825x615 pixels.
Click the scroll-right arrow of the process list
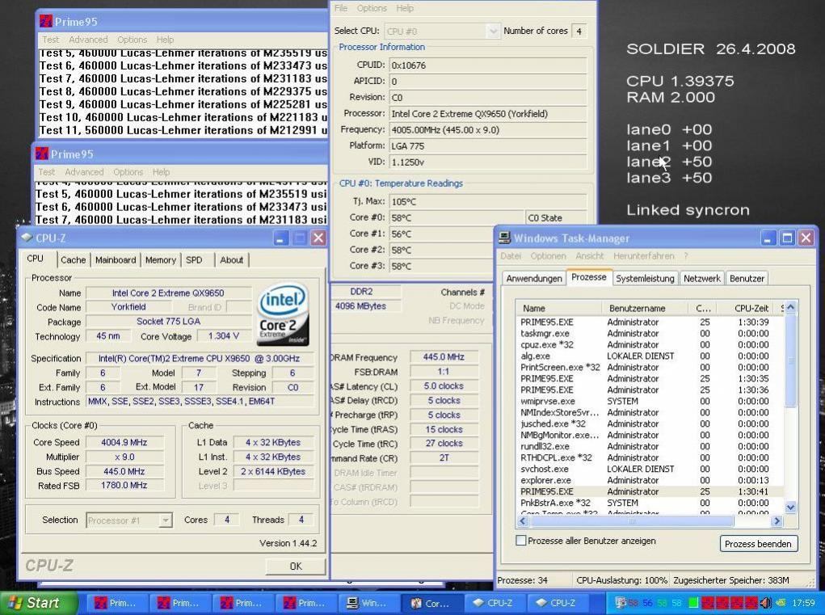[777, 520]
